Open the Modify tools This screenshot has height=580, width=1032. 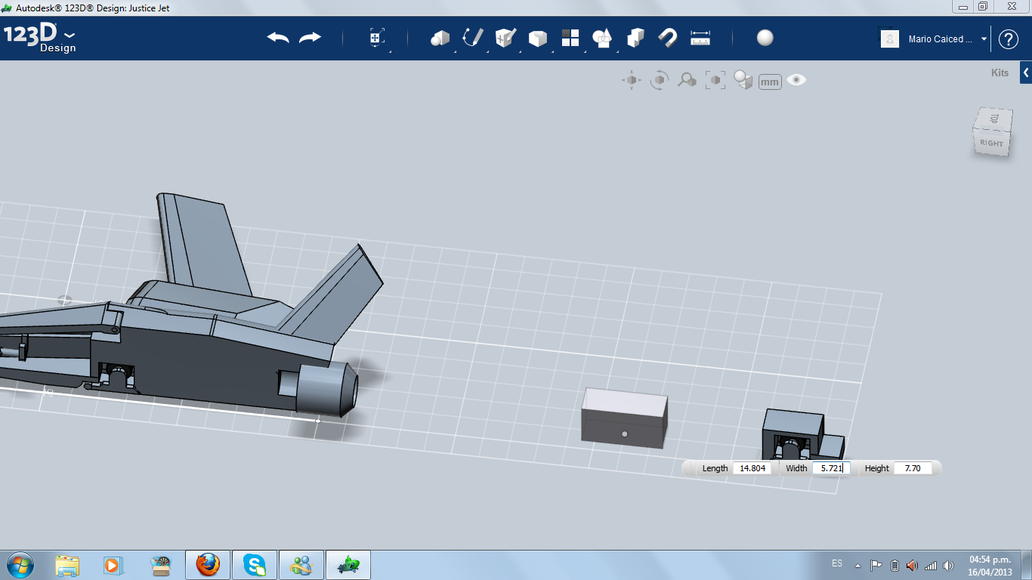(537, 38)
